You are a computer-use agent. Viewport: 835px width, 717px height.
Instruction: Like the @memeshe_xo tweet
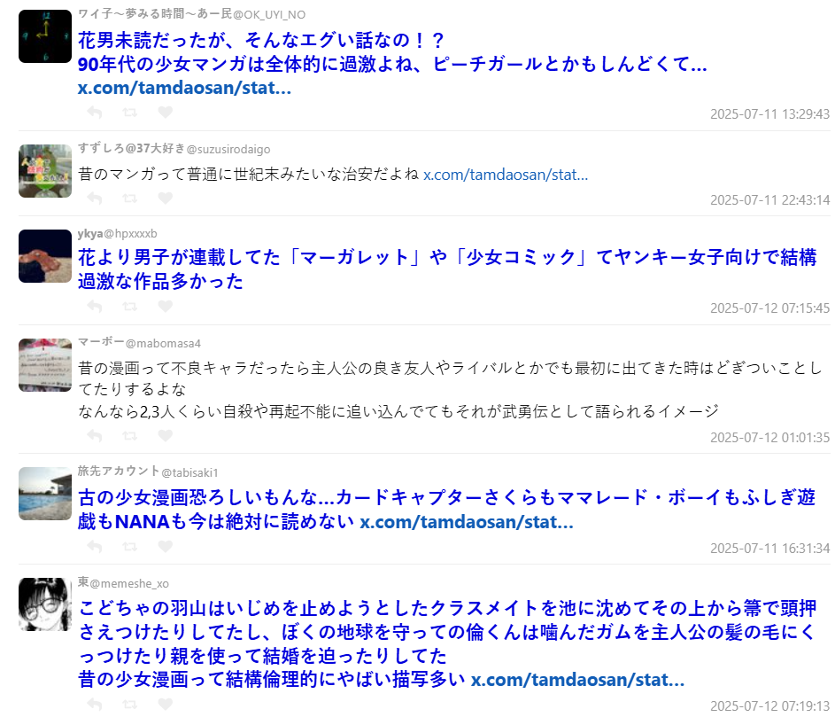[x=165, y=704]
